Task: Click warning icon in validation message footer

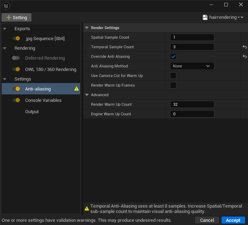Action: tap(86, 209)
